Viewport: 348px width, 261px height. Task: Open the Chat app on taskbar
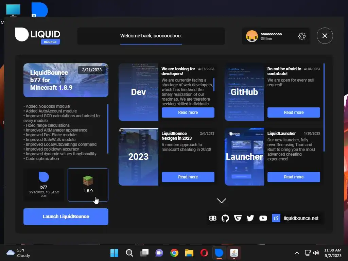click(x=159, y=253)
